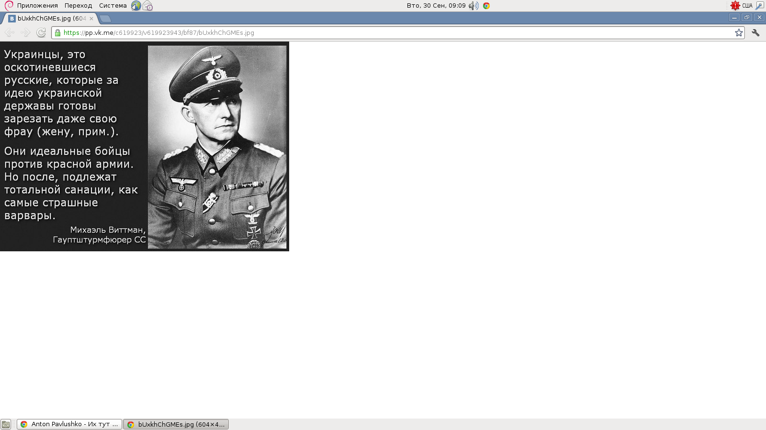Launch the web browser from the top panel
This screenshot has height=430, width=766.
pos(136,6)
